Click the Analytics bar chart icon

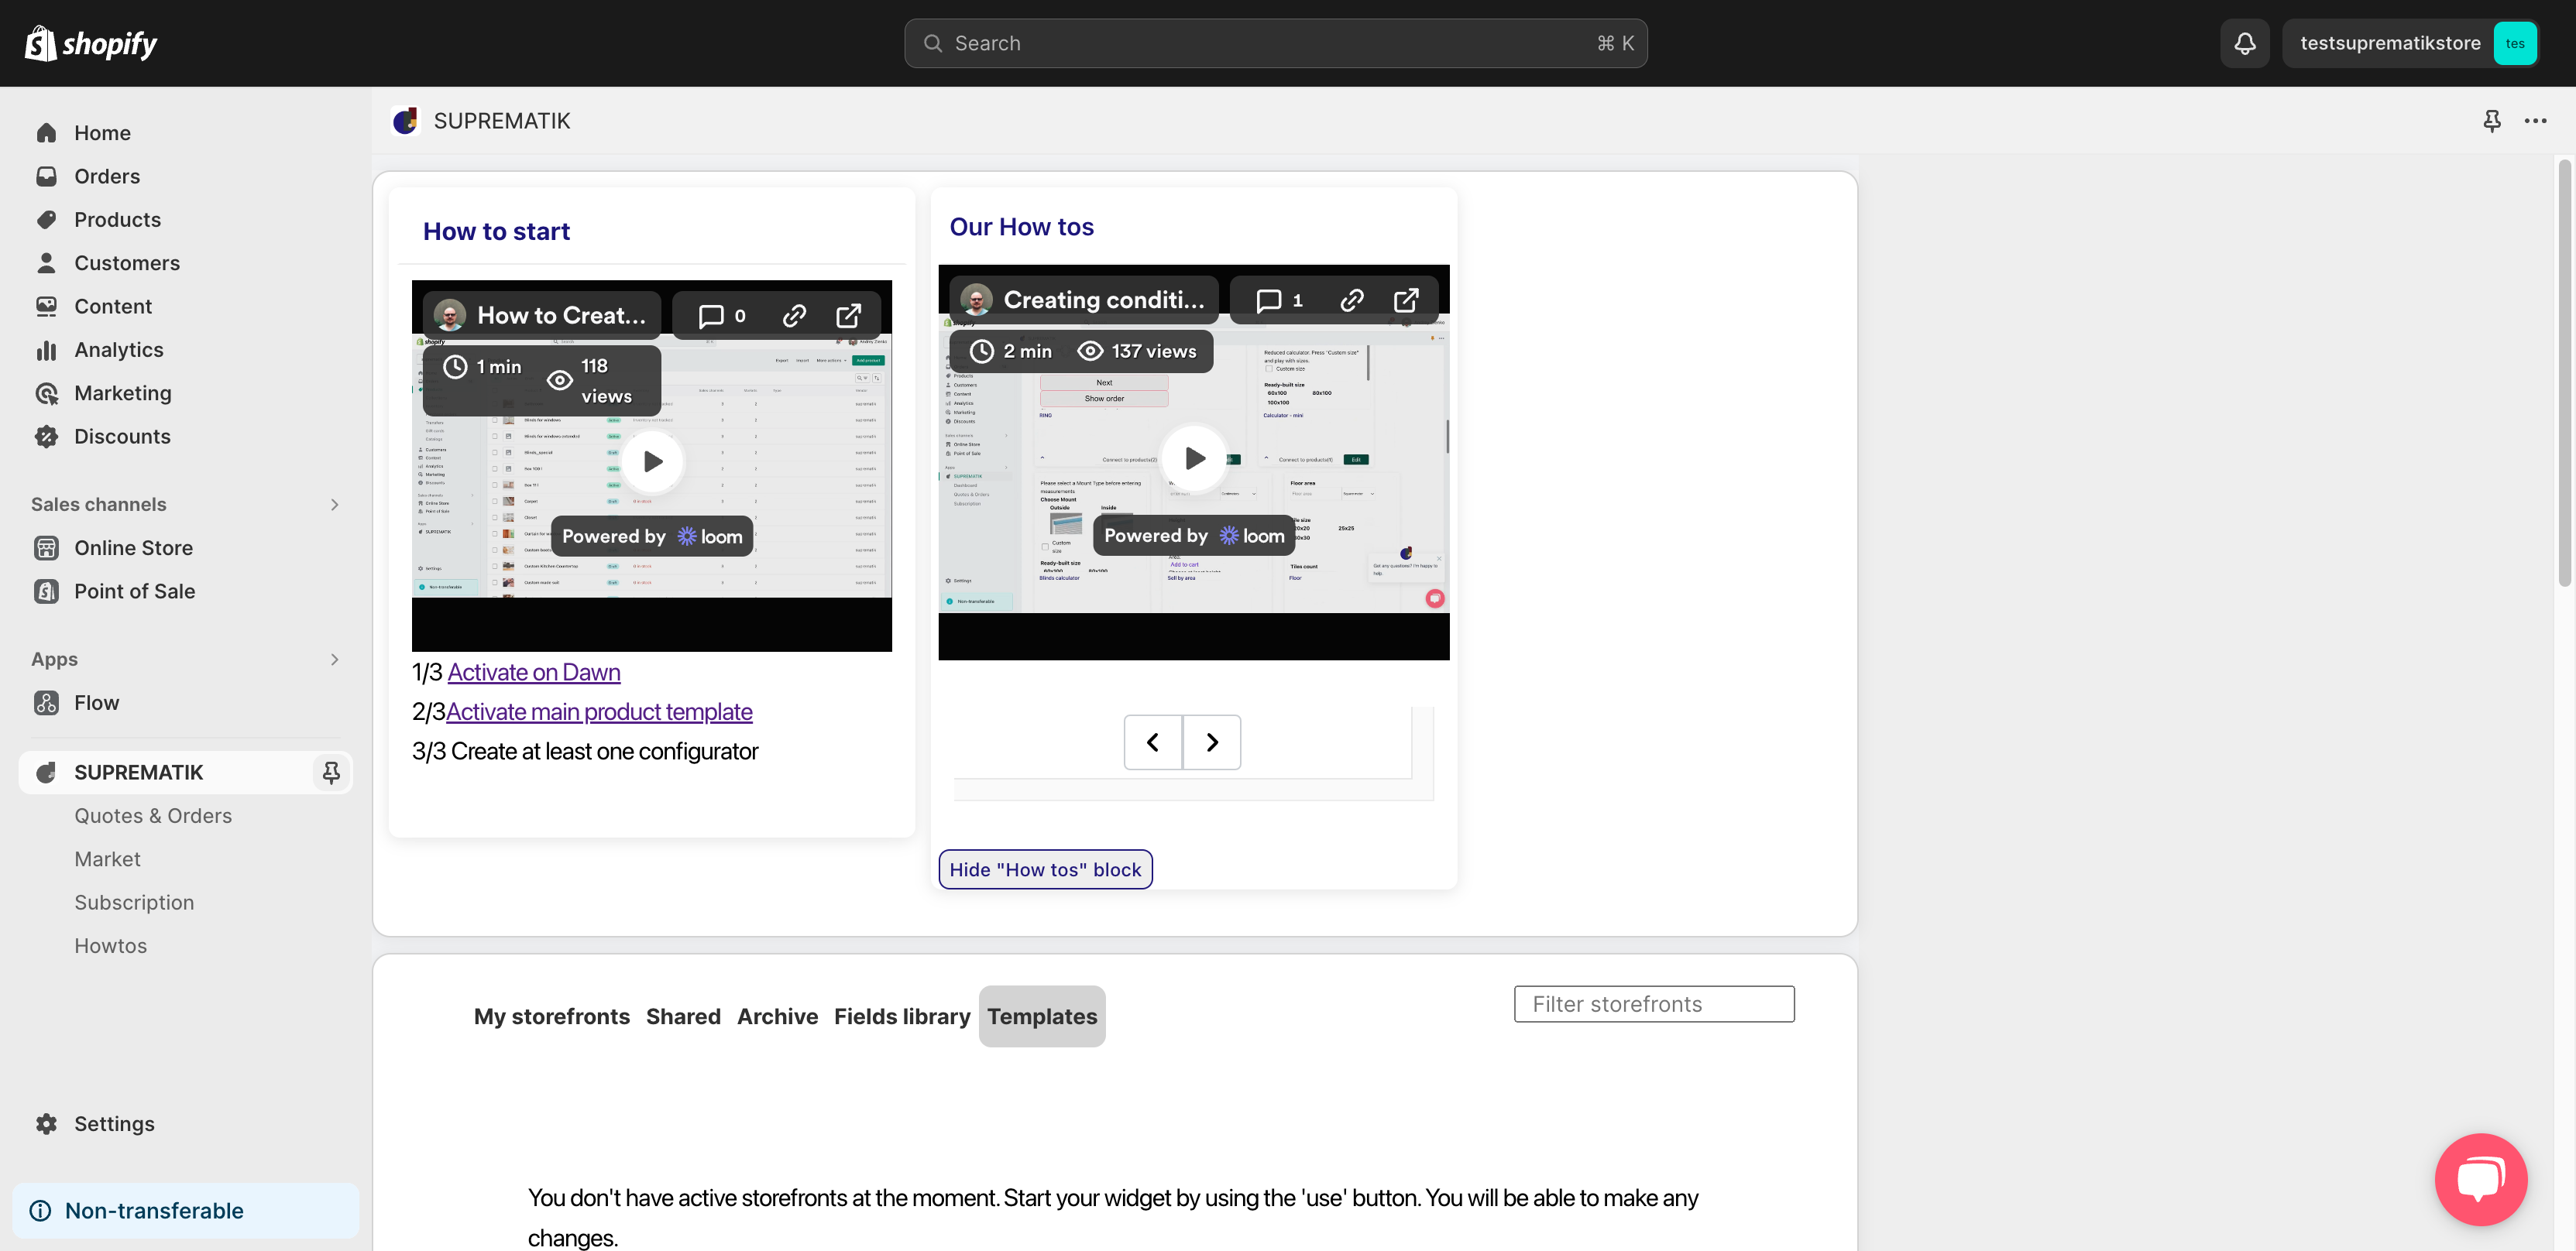coord(46,350)
